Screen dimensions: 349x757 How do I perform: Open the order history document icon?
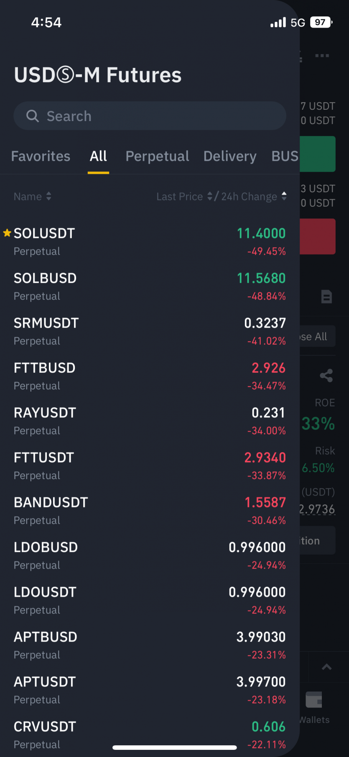(326, 297)
